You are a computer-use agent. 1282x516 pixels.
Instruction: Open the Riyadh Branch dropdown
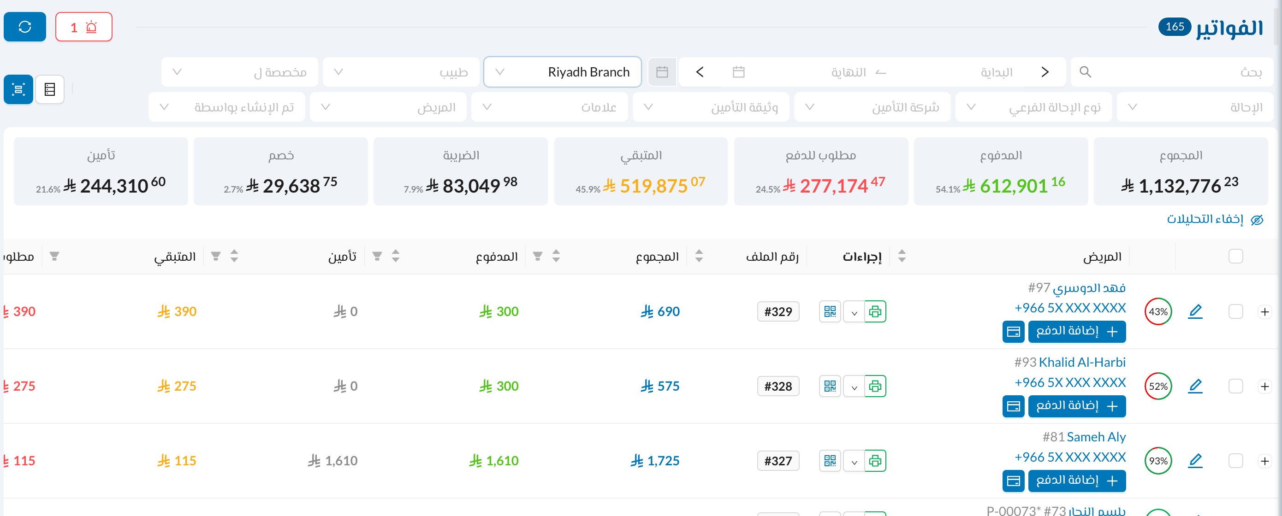coord(562,72)
